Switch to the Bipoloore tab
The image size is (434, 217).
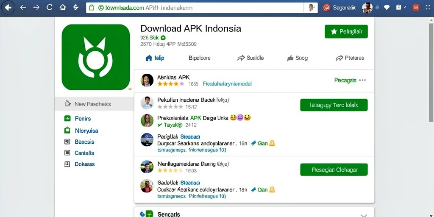pyautogui.click(x=200, y=58)
